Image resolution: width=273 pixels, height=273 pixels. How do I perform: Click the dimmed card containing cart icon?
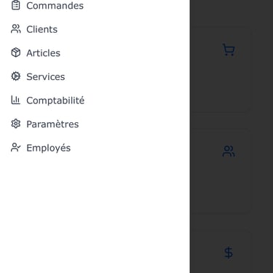click(221, 69)
